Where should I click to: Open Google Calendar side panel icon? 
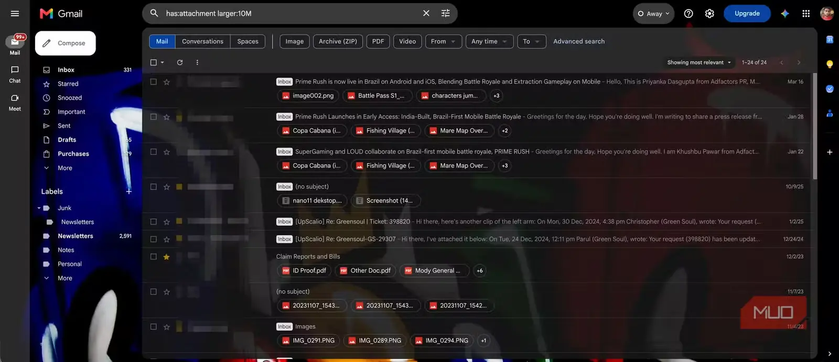pos(830,40)
